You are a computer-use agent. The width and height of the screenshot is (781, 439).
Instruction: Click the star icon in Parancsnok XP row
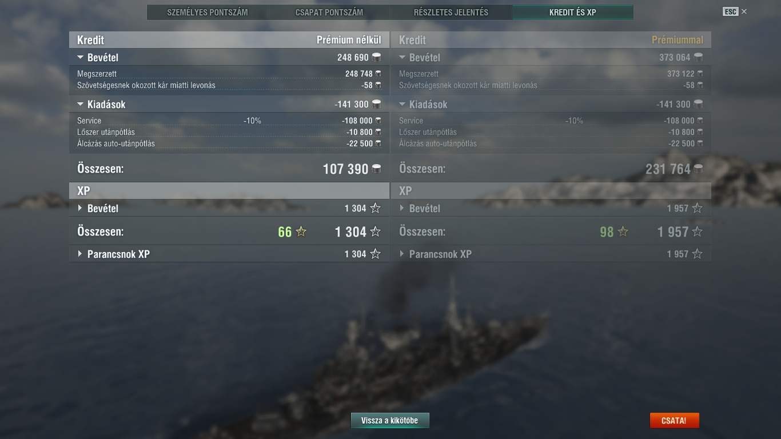pos(375,254)
